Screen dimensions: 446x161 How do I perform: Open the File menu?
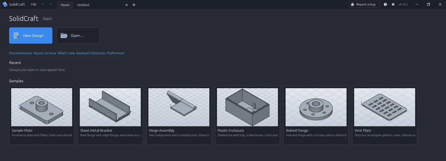tap(34, 4)
